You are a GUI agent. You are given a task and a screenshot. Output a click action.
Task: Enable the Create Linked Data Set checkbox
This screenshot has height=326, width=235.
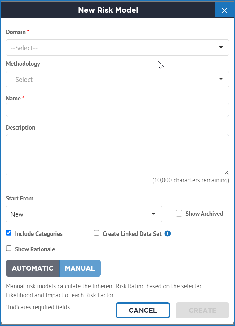pos(96,233)
